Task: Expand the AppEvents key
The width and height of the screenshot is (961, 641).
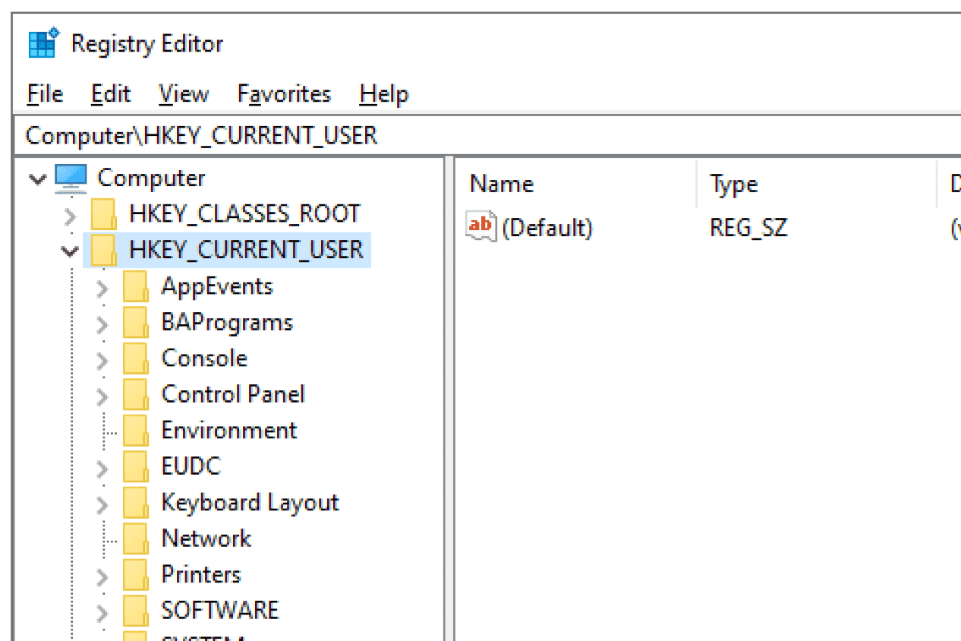Action: [102, 289]
